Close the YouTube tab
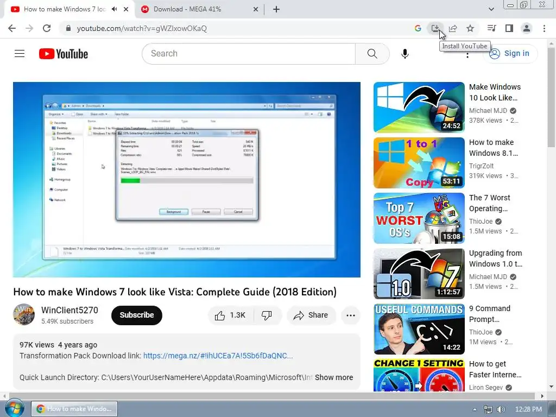556x417 pixels. pos(126,9)
